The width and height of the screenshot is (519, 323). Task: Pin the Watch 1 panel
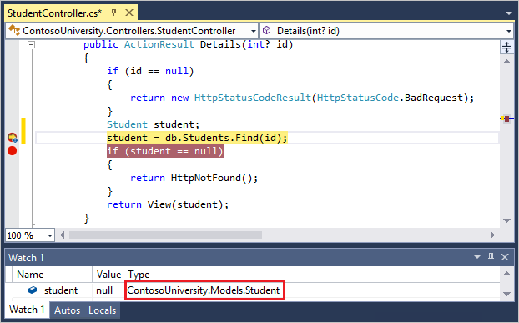click(491, 257)
